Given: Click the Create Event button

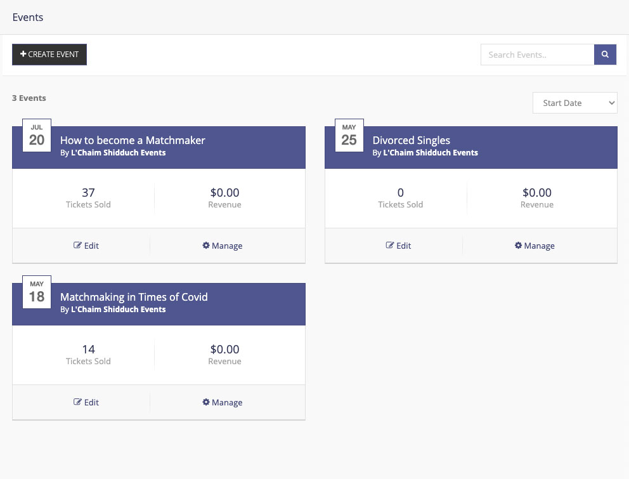Looking at the screenshot, I should (x=49, y=54).
